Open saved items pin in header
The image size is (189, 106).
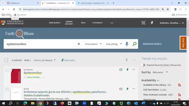click(152, 23)
